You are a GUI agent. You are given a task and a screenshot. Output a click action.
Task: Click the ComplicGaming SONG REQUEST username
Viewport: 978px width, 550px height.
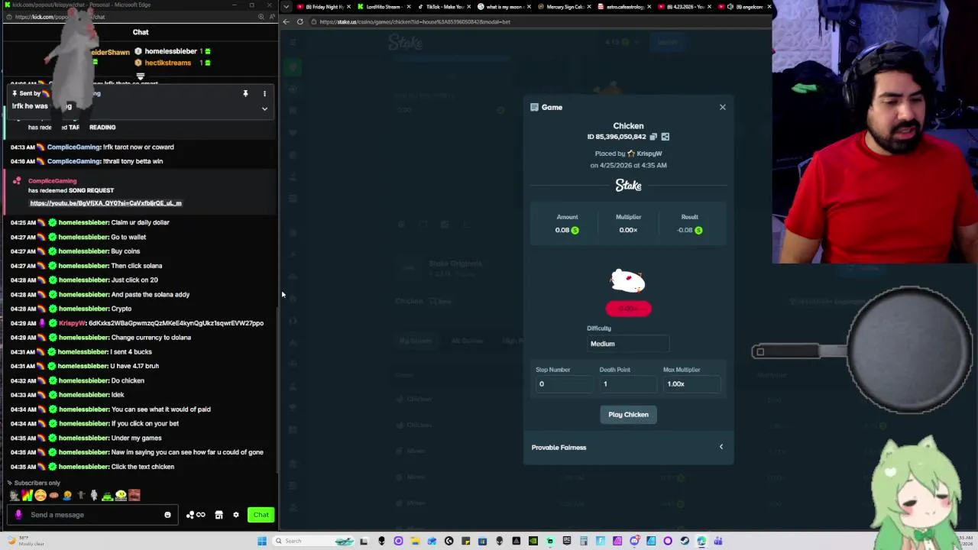(53, 181)
